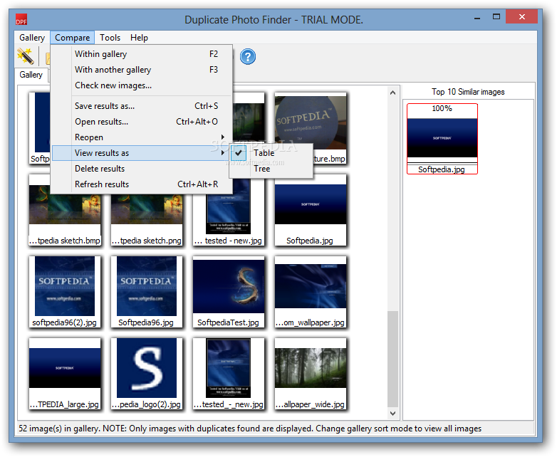Select Delete results menu entry

[x=141, y=169]
